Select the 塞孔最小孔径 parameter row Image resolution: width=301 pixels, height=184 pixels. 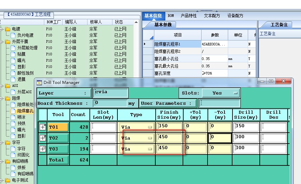pyautogui.click(x=200, y=59)
